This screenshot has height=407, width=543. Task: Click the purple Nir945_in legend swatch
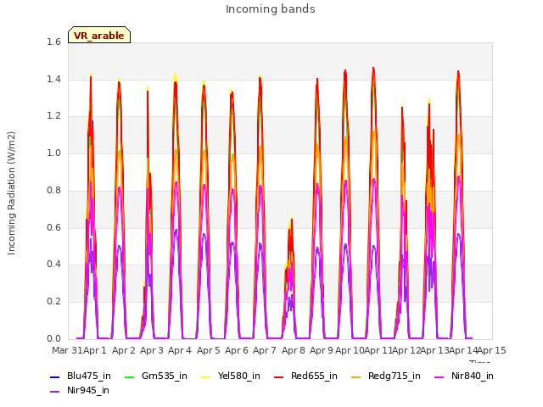[x=55, y=392]
